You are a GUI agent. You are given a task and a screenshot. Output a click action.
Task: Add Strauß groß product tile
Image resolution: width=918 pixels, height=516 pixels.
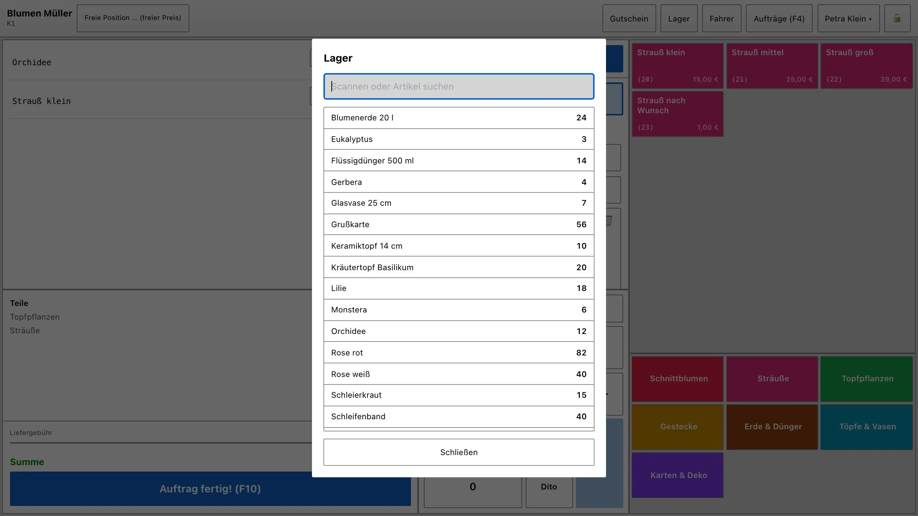pos(866,66)
